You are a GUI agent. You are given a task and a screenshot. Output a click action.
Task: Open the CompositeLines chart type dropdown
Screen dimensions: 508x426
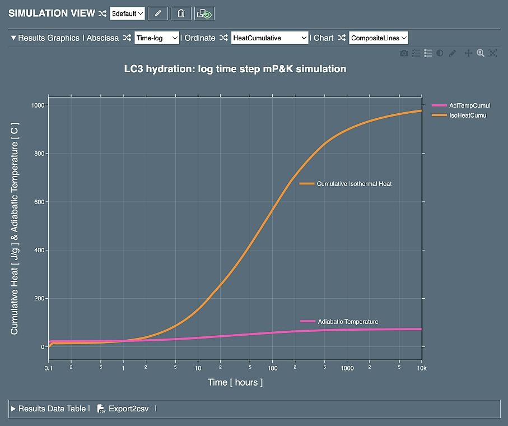click(379, 38)
